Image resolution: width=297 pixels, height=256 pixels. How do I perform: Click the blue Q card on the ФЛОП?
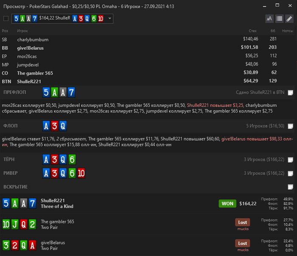[63, 126]
